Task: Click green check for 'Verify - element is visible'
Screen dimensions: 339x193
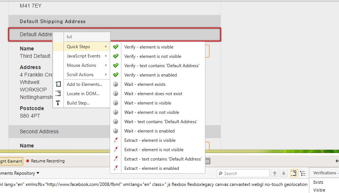Action: click(116, 47)
